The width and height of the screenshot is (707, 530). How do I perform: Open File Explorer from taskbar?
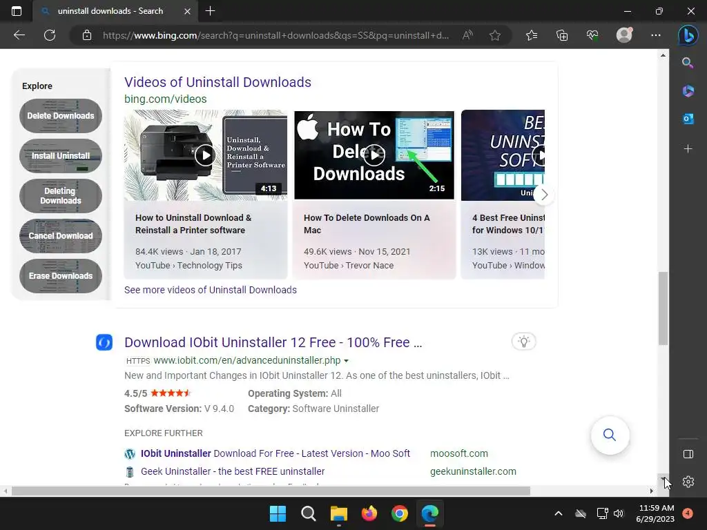[x=338, y=513]
